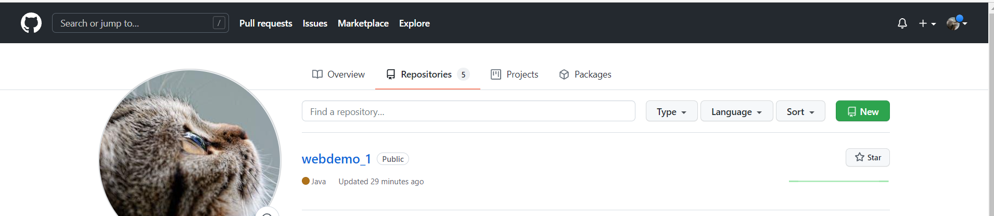Click the slash shortcut key hint

219,23
